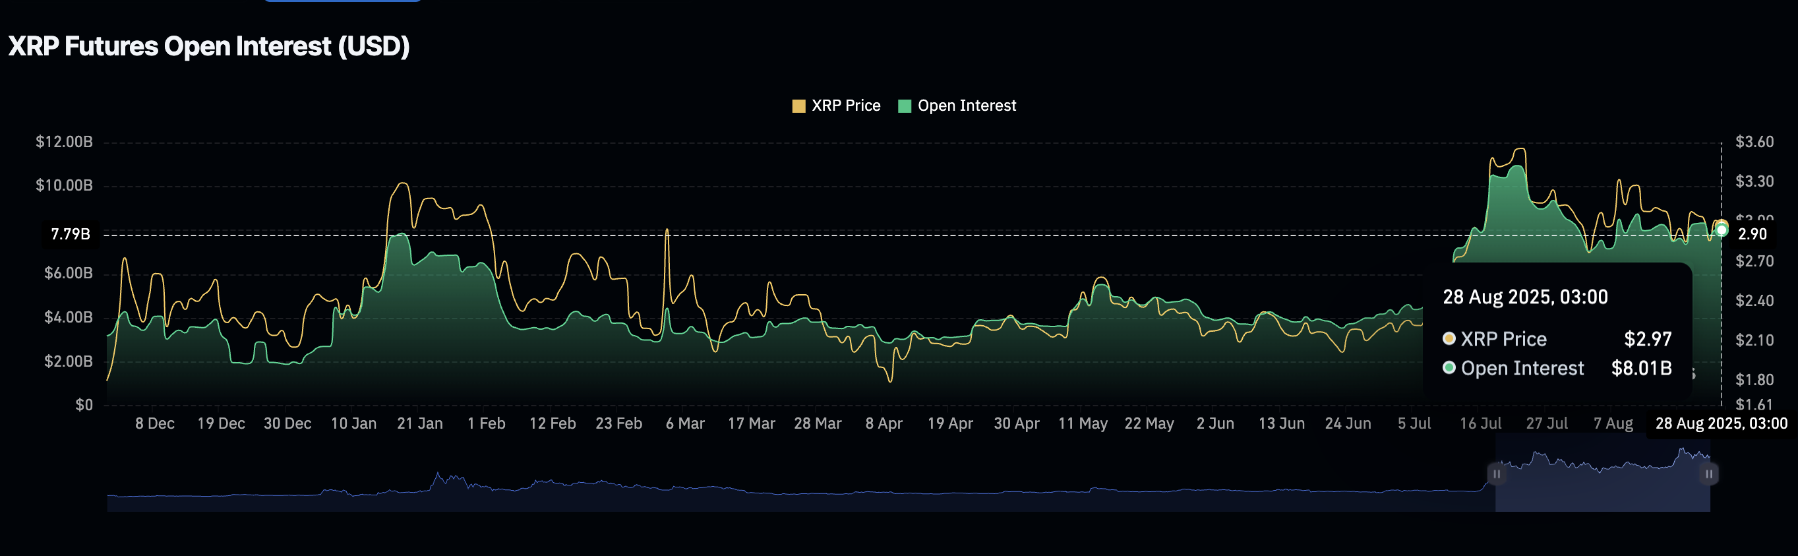Select the 21 Jan date on x-axis

tap(419, 423)
